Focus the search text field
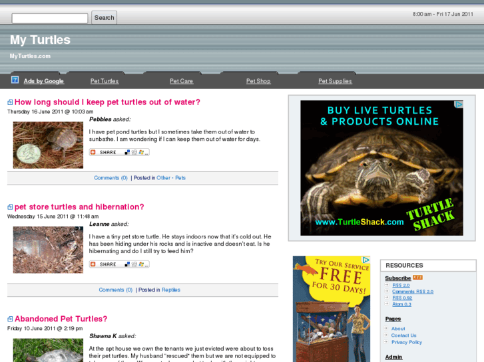The width and height of the screenshot is (484, 362). (x=50, y=18)
